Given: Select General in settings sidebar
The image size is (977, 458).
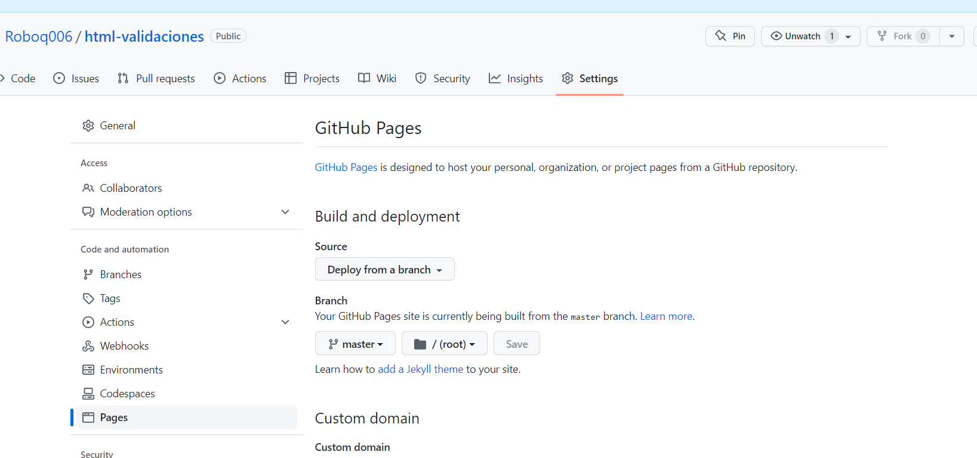Looking at the screenshot, I should [187, 126].
